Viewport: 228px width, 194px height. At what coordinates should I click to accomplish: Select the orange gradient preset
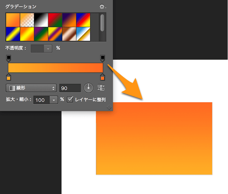(13, 20)
